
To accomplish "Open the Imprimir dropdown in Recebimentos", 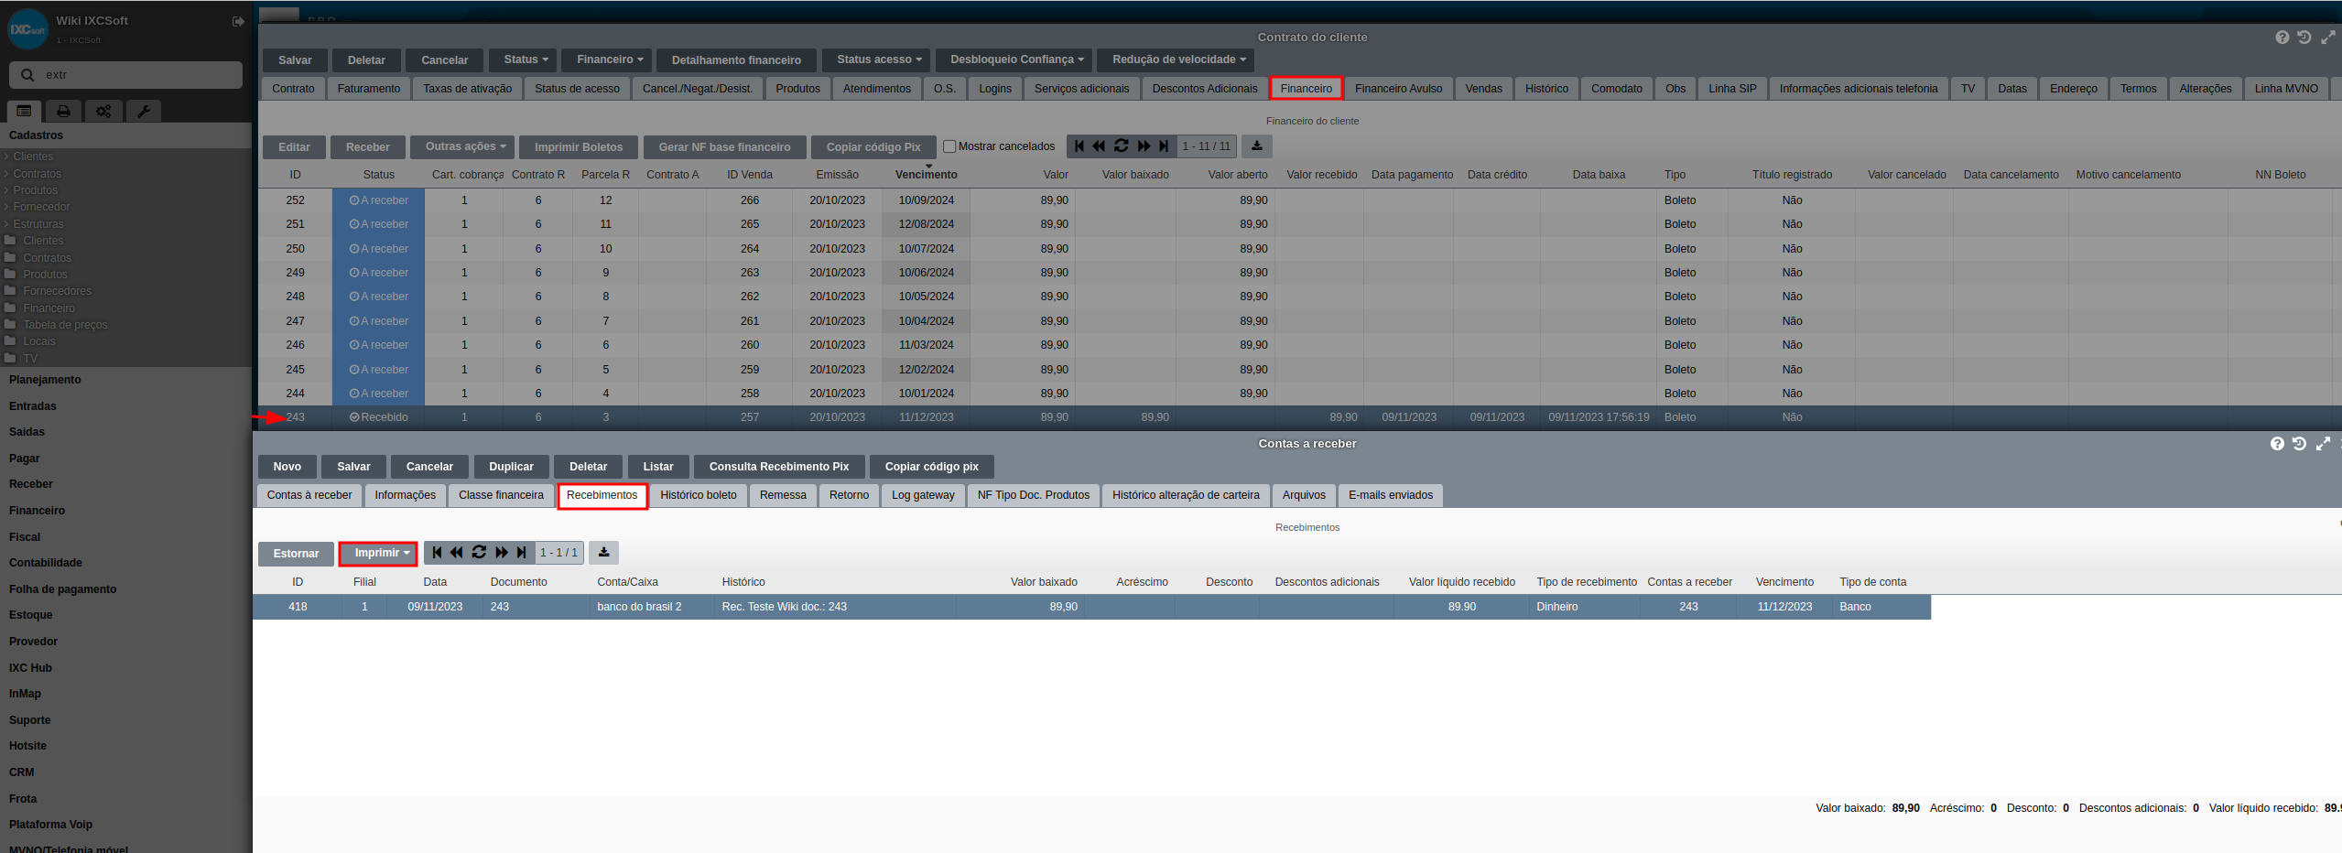I will point(378,553).
